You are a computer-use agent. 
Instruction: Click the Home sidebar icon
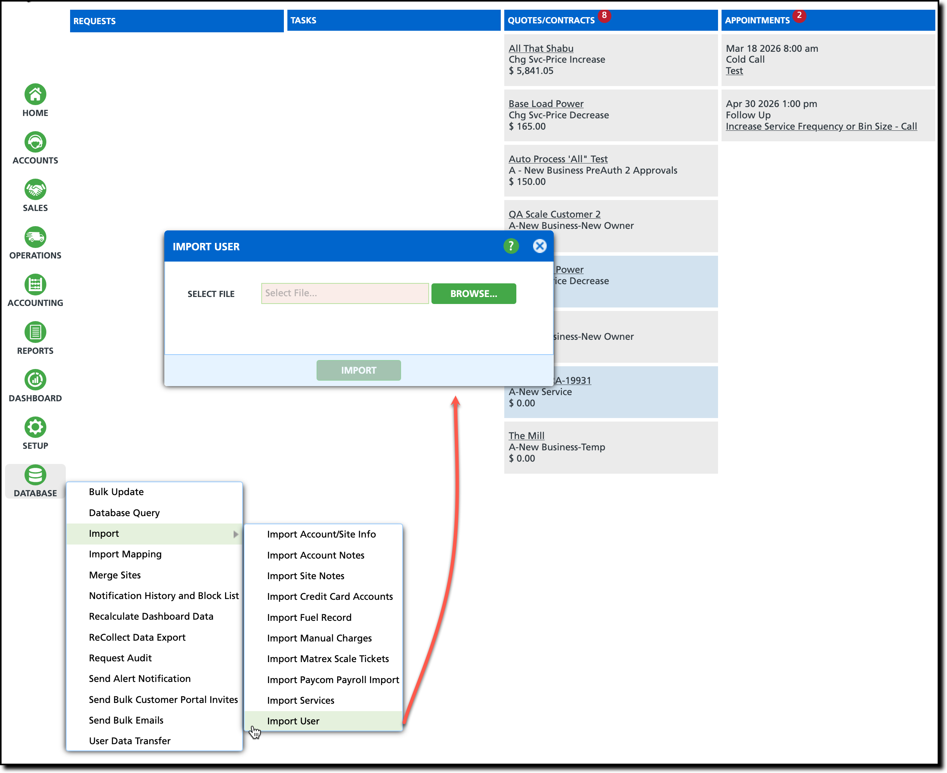[35, 95]
